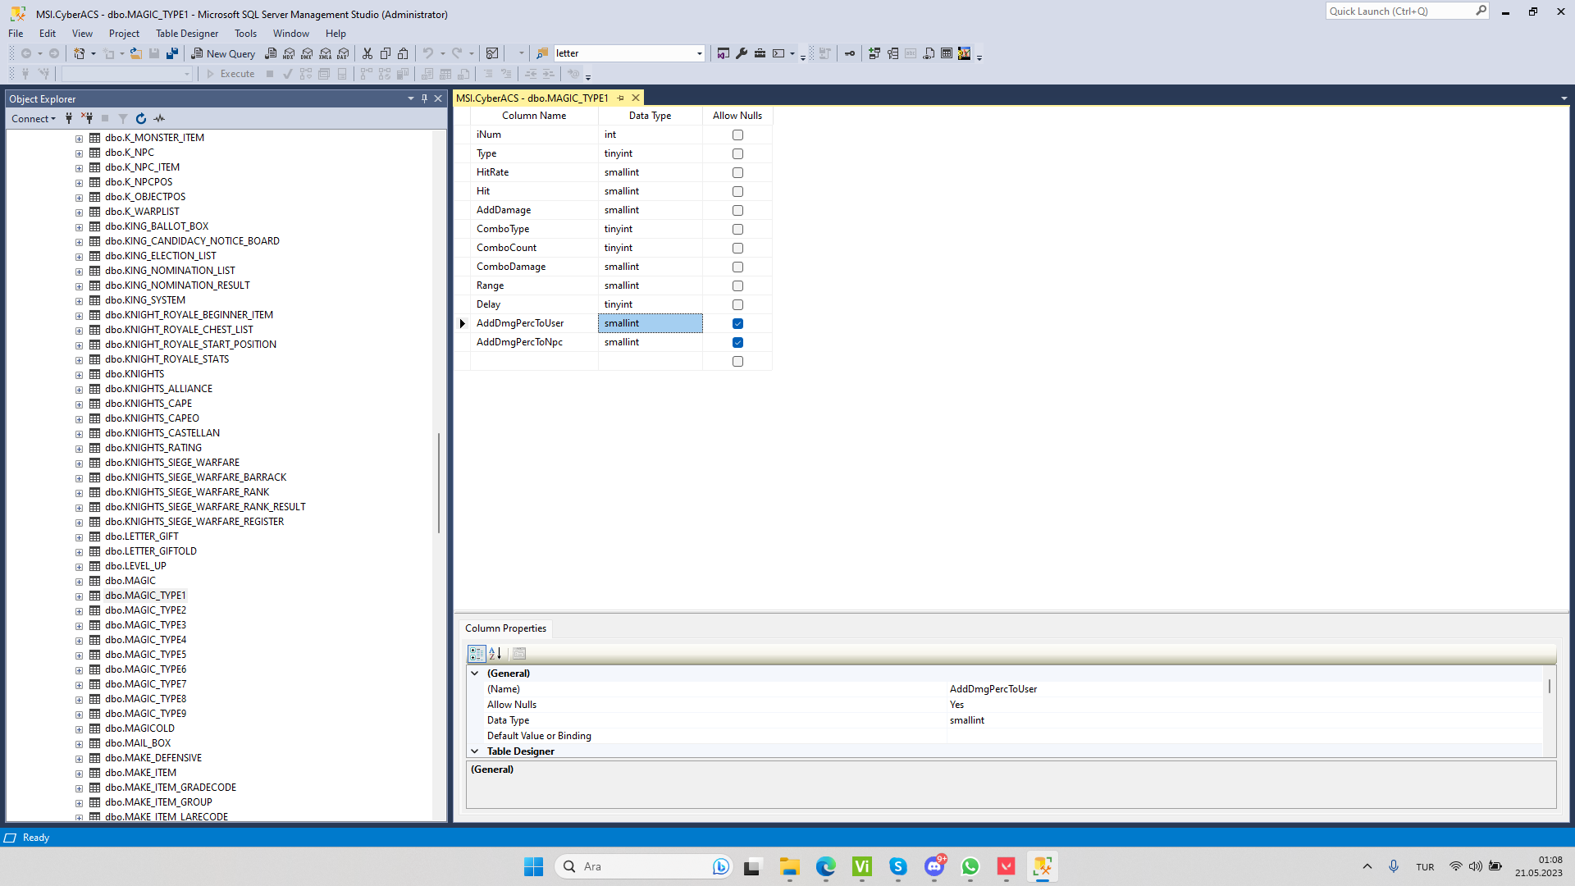
Task: Expand the dbo.KNIGHTS tree node
Action: coord(80,375)
